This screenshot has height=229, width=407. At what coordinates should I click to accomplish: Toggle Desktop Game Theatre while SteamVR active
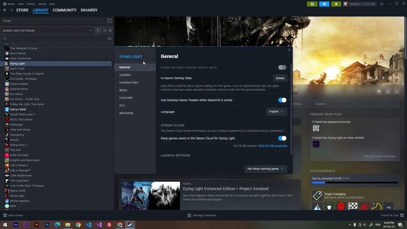coord(282,101)
